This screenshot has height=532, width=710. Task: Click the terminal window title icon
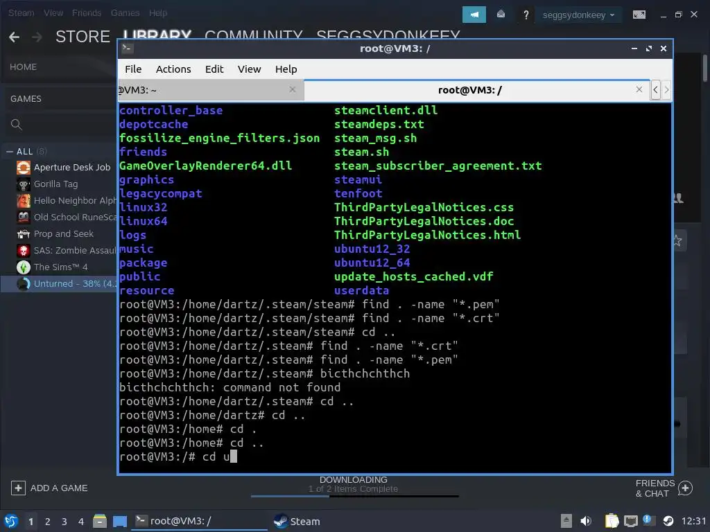click(x=128, y=48)
